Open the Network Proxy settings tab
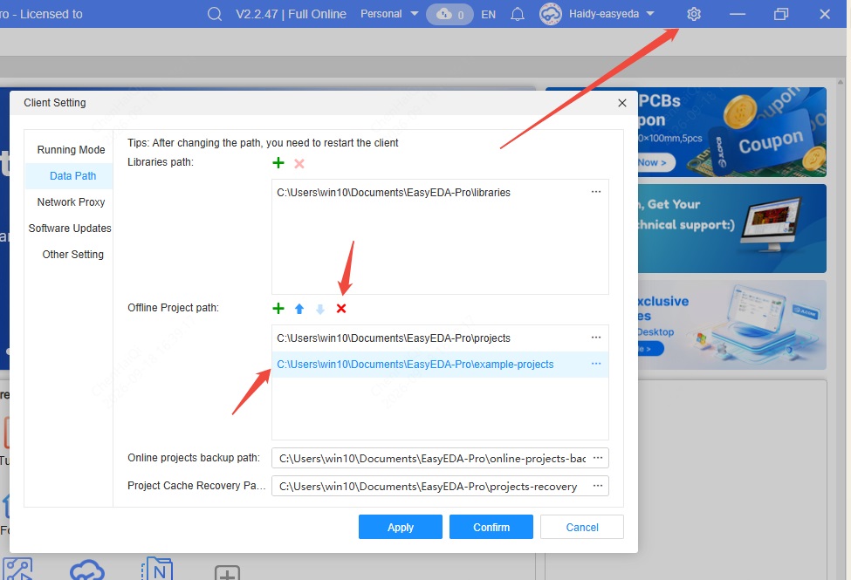Screen dimensions: 851x580 point(71,201)
